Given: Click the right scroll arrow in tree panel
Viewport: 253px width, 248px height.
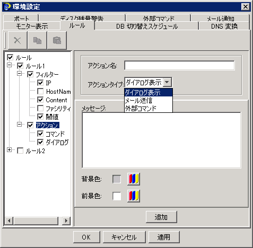Looking at the screenshot, I should click(66, 220).
